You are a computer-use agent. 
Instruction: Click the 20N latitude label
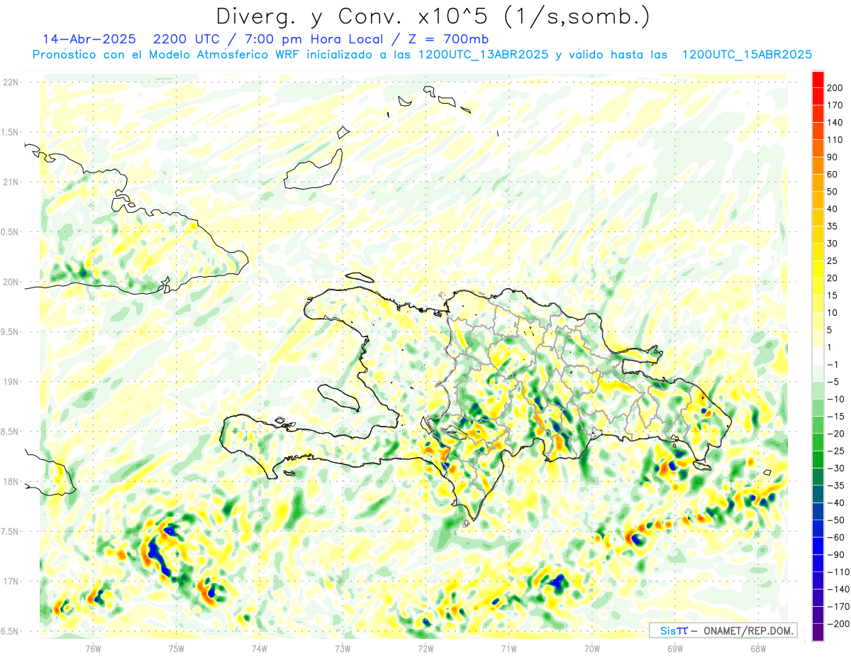point(11,282)
